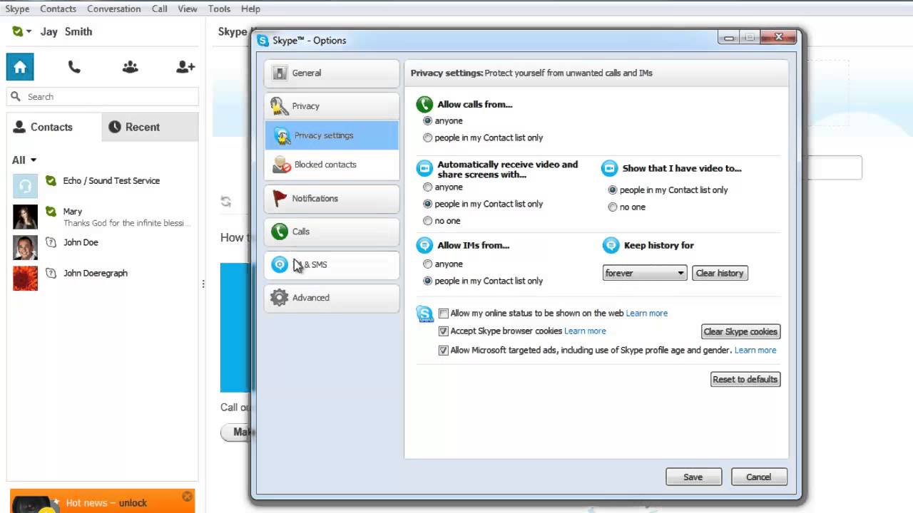Click the Show that I have video icon

[609, 169]
